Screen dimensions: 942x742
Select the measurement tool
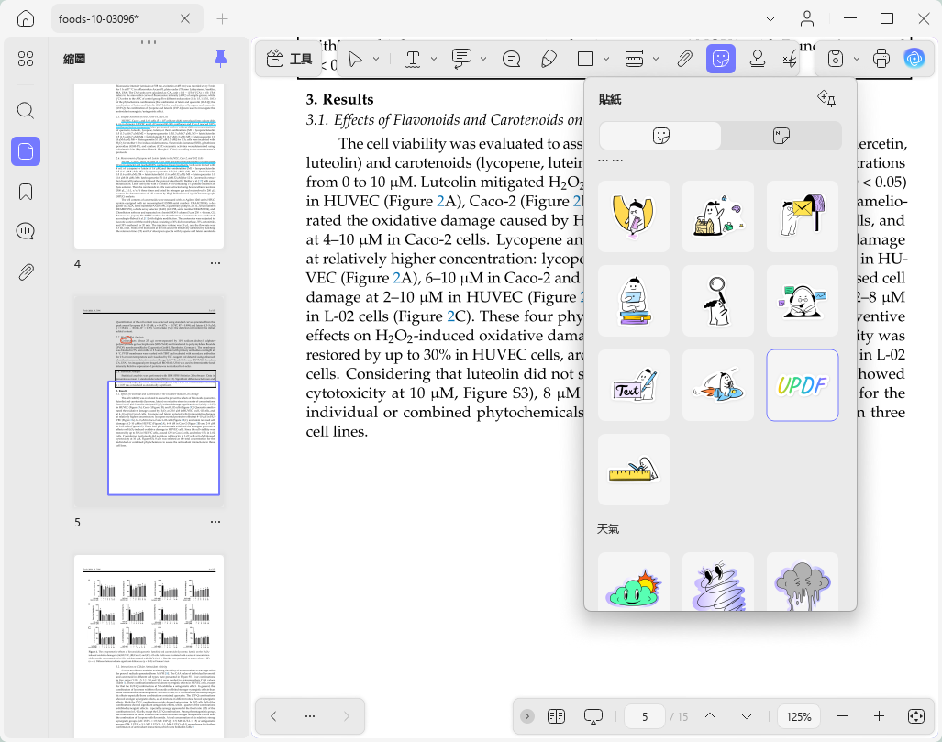click(635, 59)
